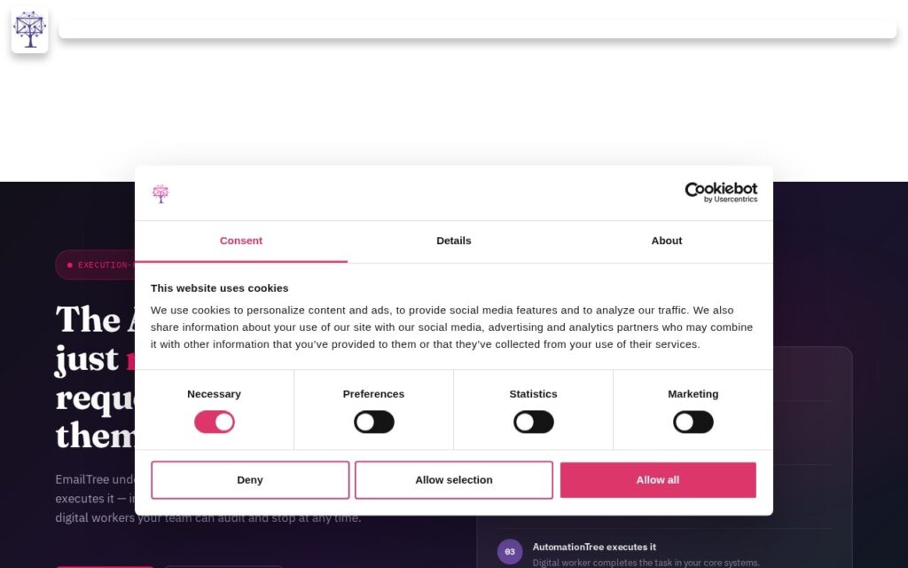908x568 pixels.
Task: Click the 'AutomationTree executes it' step title
Action: click(x=594, y=547)
